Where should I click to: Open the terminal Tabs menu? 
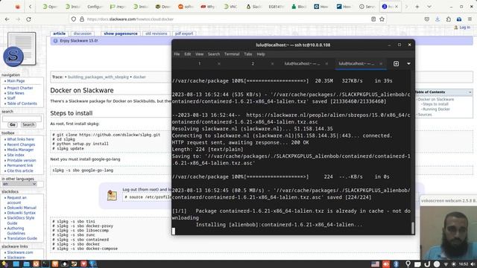coord(248,54)
